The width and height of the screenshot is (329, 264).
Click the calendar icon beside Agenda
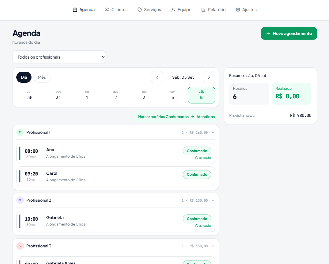click(x=75, y=10)
